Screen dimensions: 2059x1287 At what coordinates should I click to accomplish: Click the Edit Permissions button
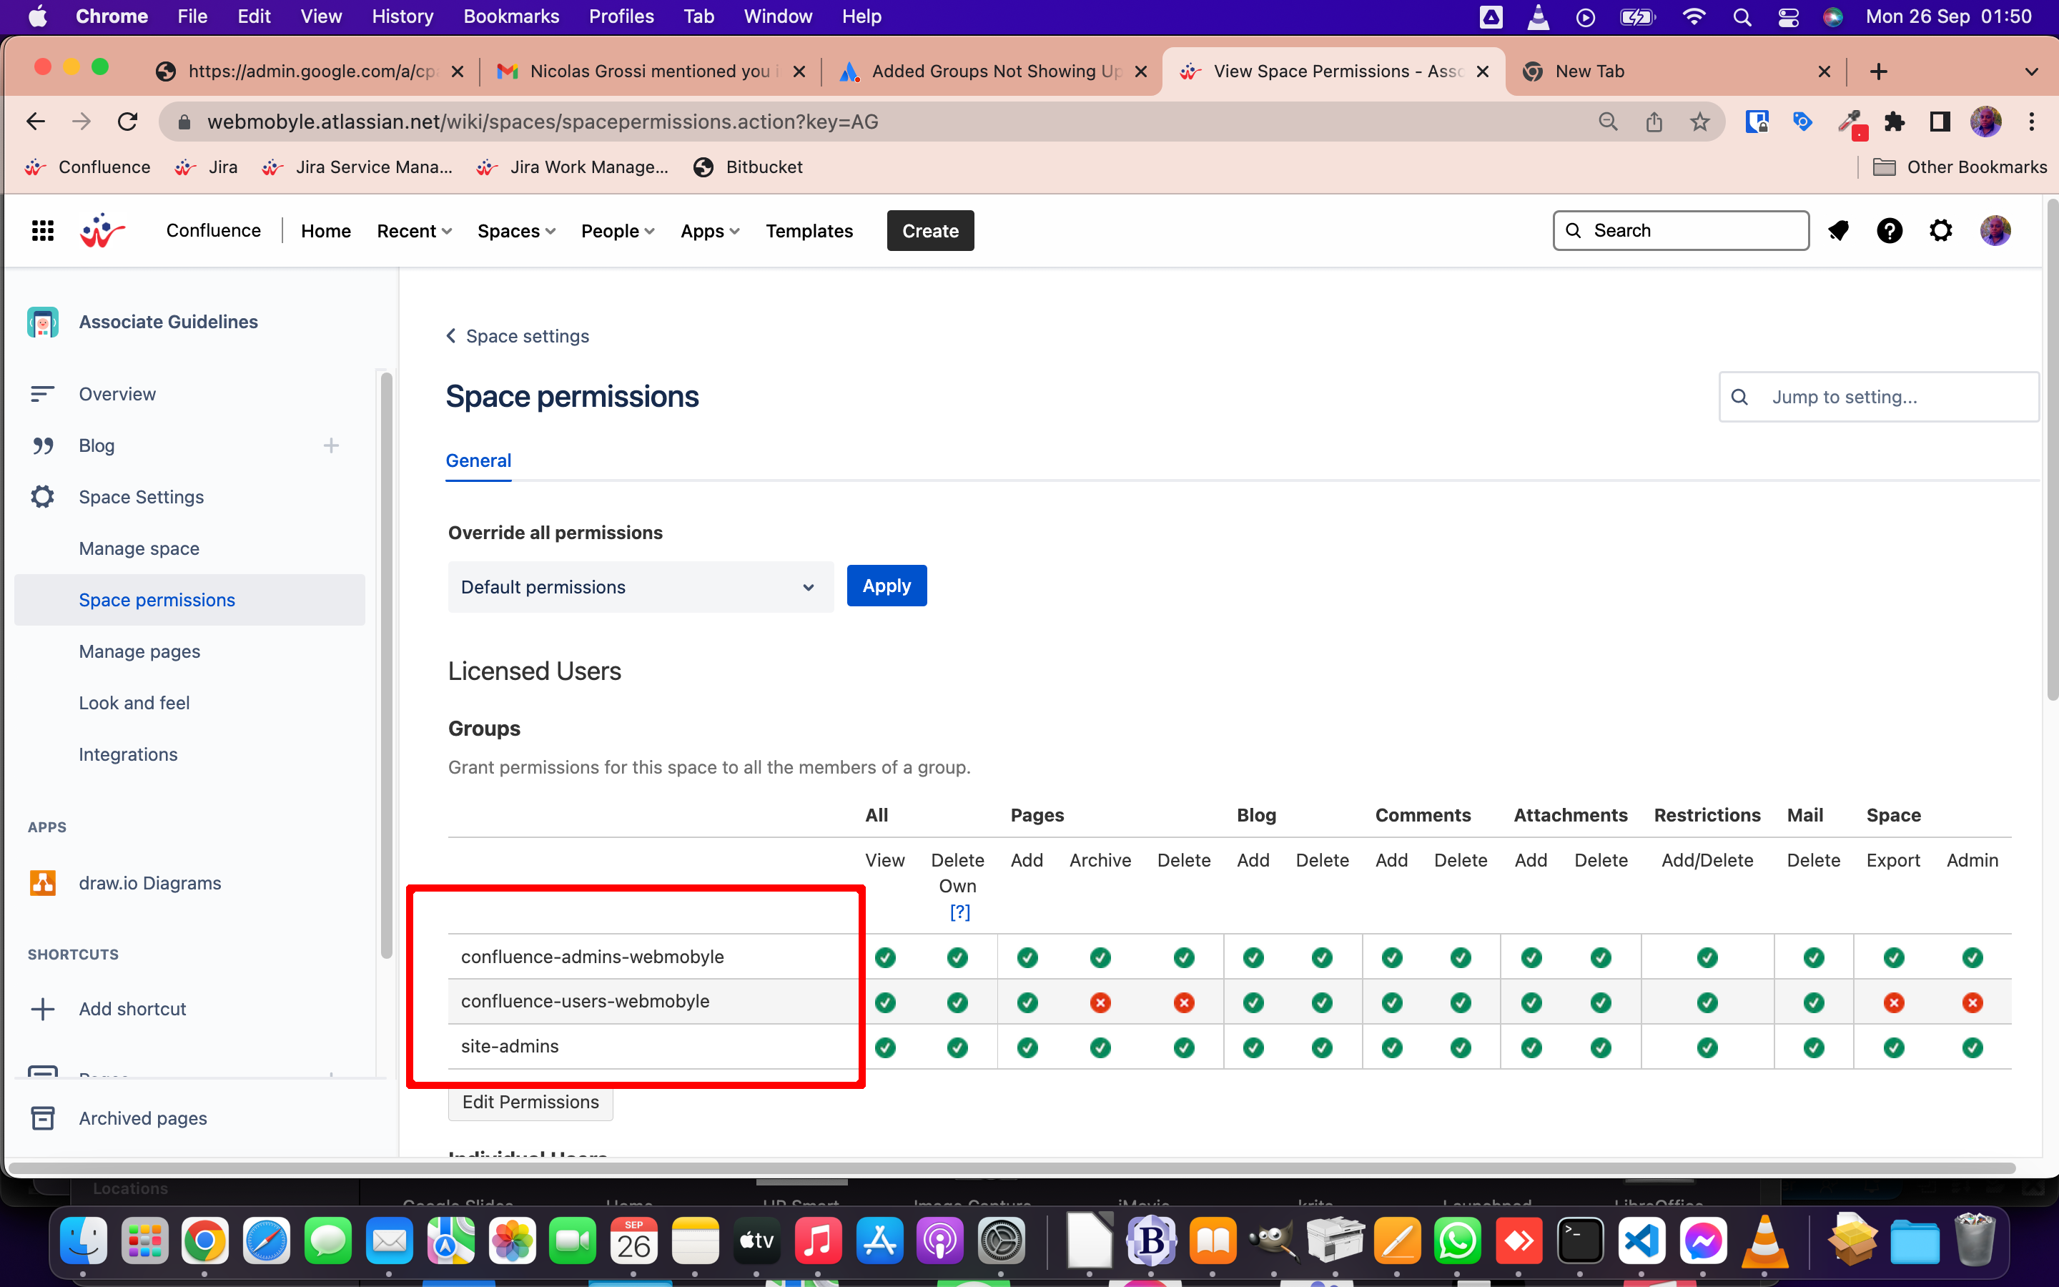coord(530,1100)
